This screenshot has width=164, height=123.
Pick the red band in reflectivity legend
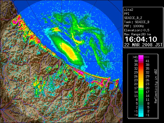pyautogui.click(x=141, y=65)
